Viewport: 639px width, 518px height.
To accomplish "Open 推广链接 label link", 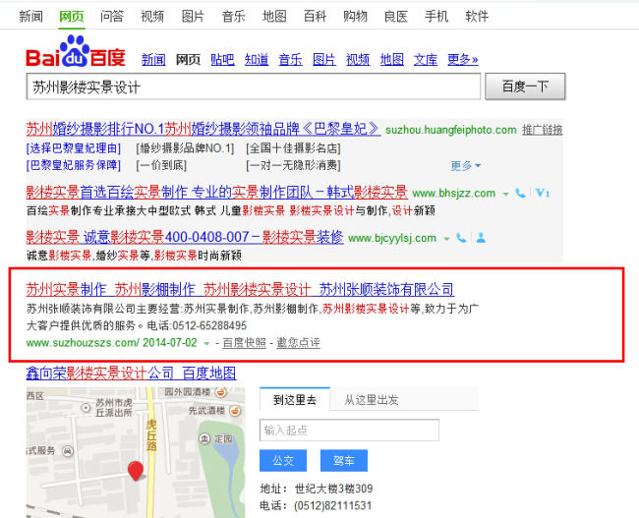I will pyautogui.click(x=543, y=130).
